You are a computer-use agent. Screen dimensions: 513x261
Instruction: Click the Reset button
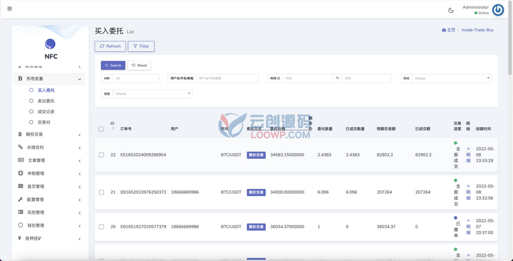139,65
